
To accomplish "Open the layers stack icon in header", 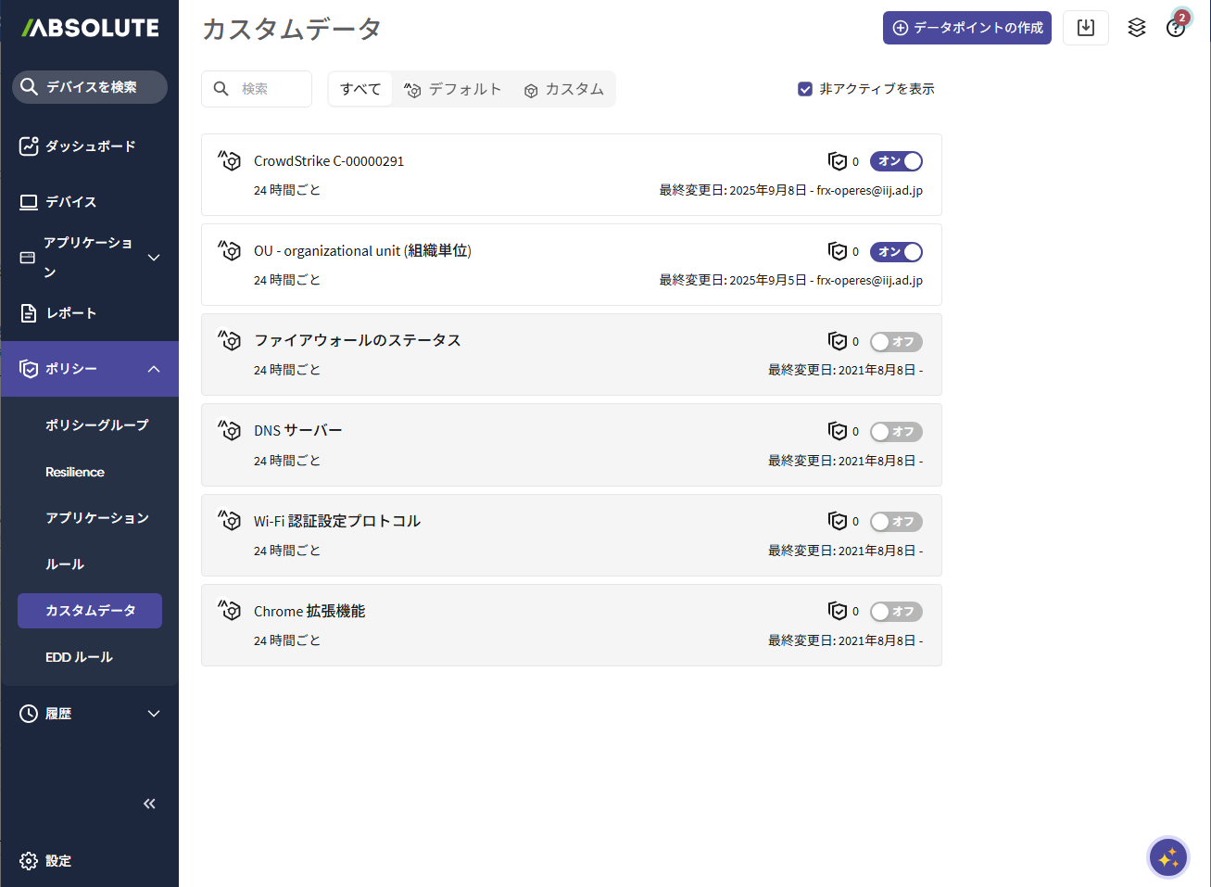I will tap(1136, 28).
